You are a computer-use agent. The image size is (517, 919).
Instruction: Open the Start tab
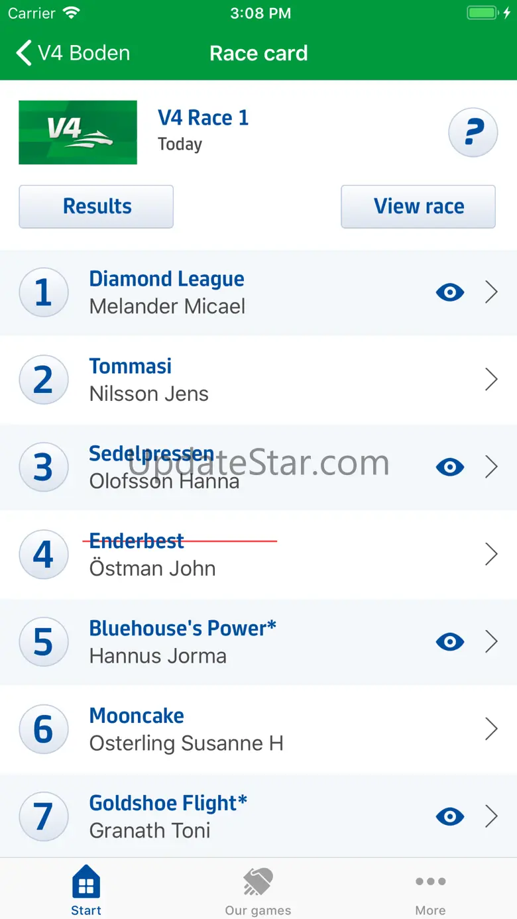tap(86, 890)
